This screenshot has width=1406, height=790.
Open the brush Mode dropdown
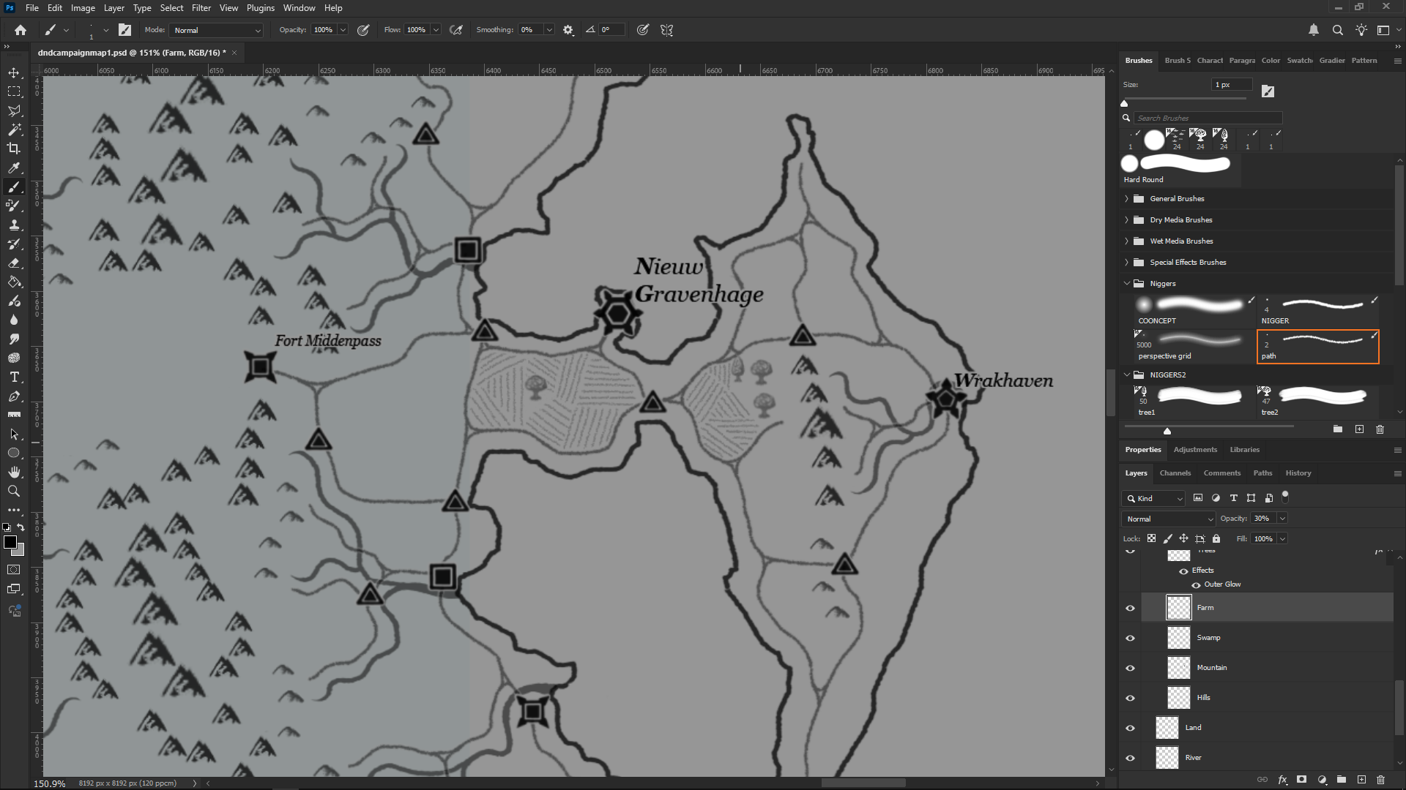(x=217, y=30)
